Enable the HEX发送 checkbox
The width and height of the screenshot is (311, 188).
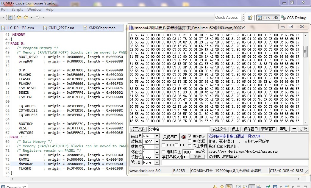point(190,141)
